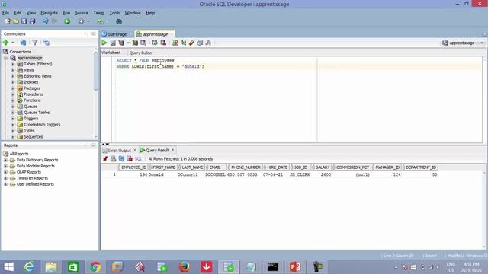Open the dropdown arrow beside New Connection

click(x=13, y=43)
